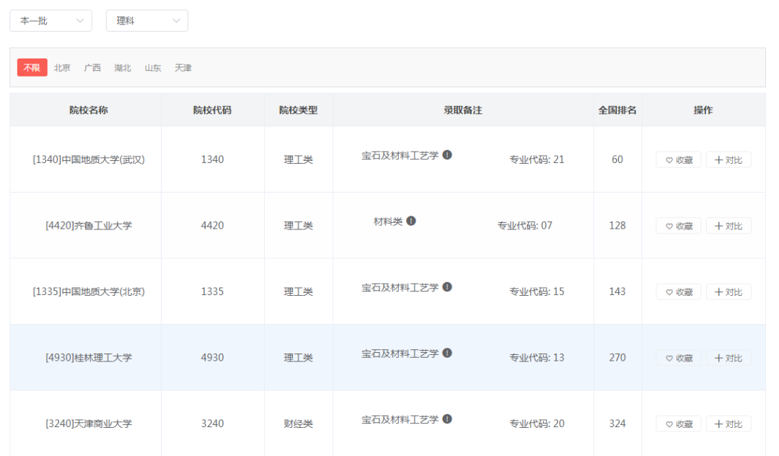This screenshot has width=779, height=456.
Task: Select school code cell 3240
Action: (x=212, y=424)
